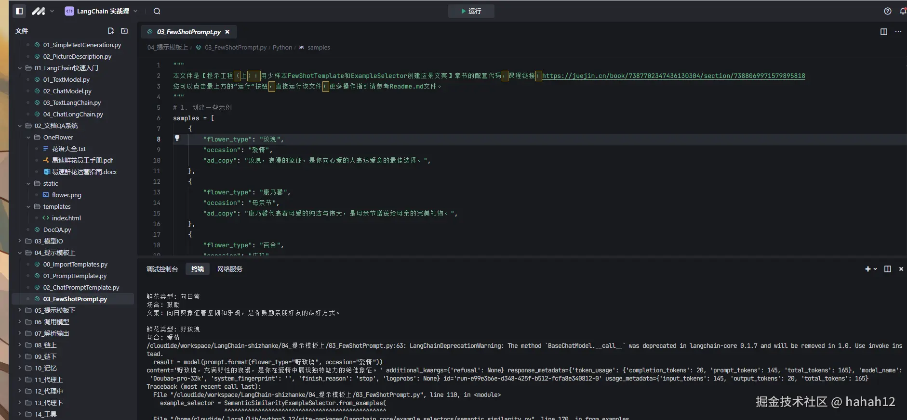Run the file with 运行 button

(x=471, y=11)
